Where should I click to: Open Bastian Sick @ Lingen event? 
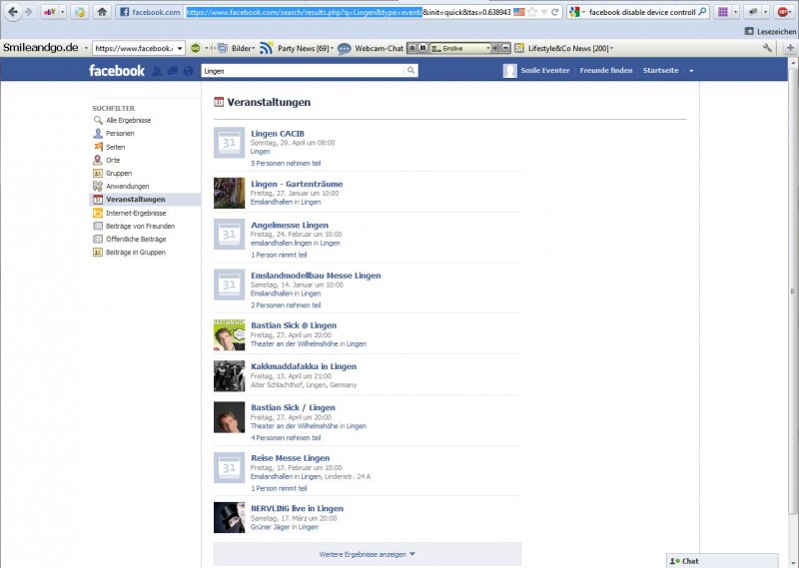[x=294, y=325]
